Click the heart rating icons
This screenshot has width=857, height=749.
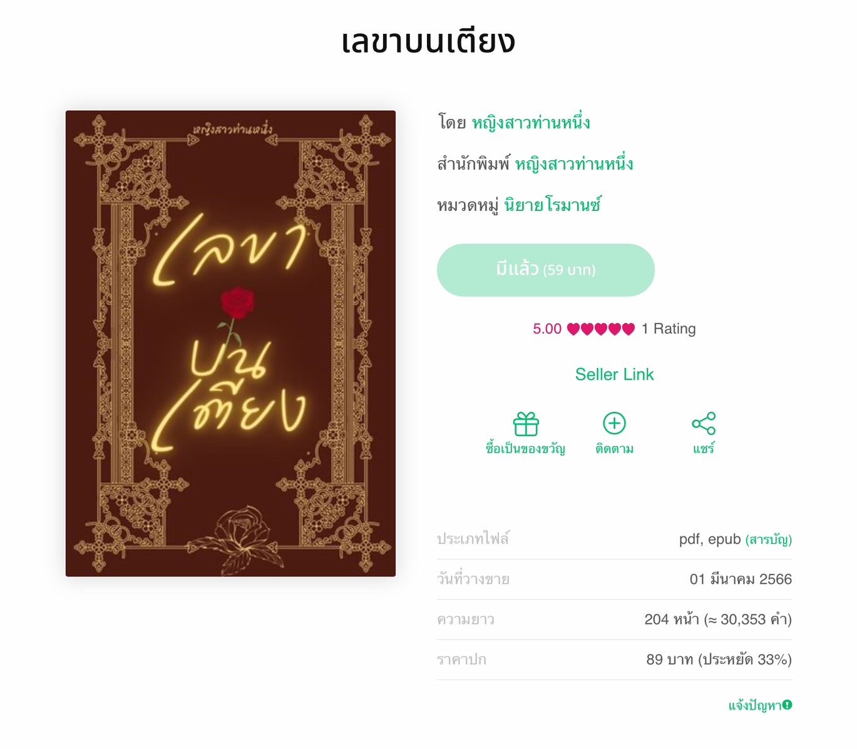tap(601, 329)
